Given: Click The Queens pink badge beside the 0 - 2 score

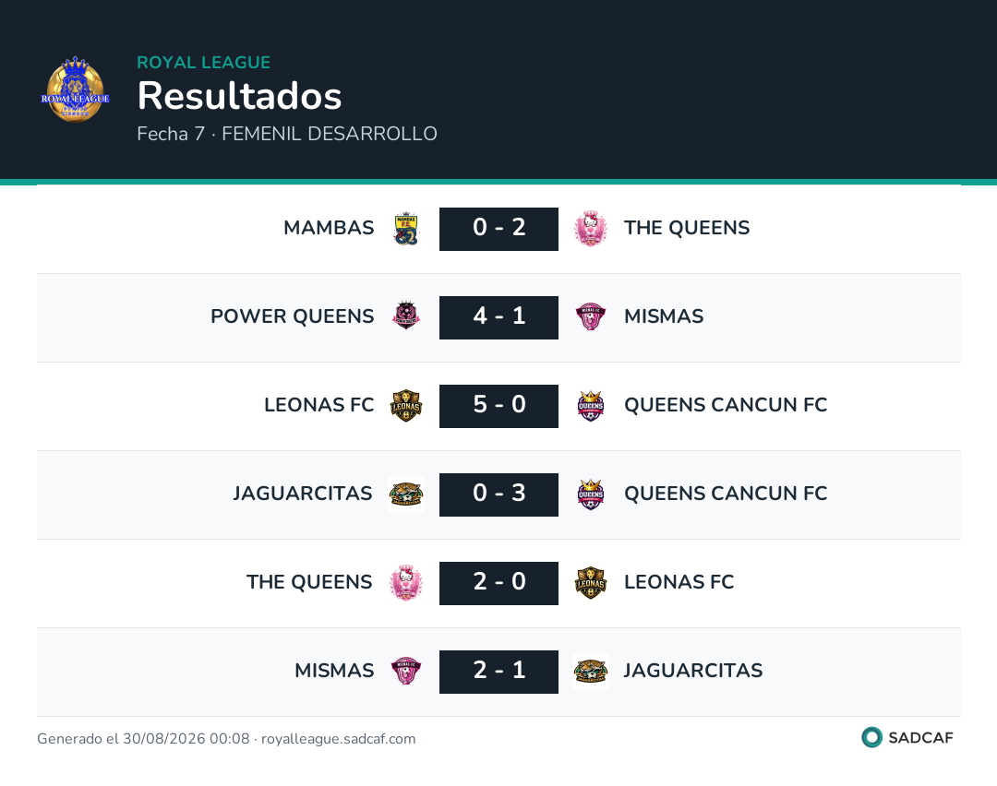Looking at the screenshot, I should point(591,228).
